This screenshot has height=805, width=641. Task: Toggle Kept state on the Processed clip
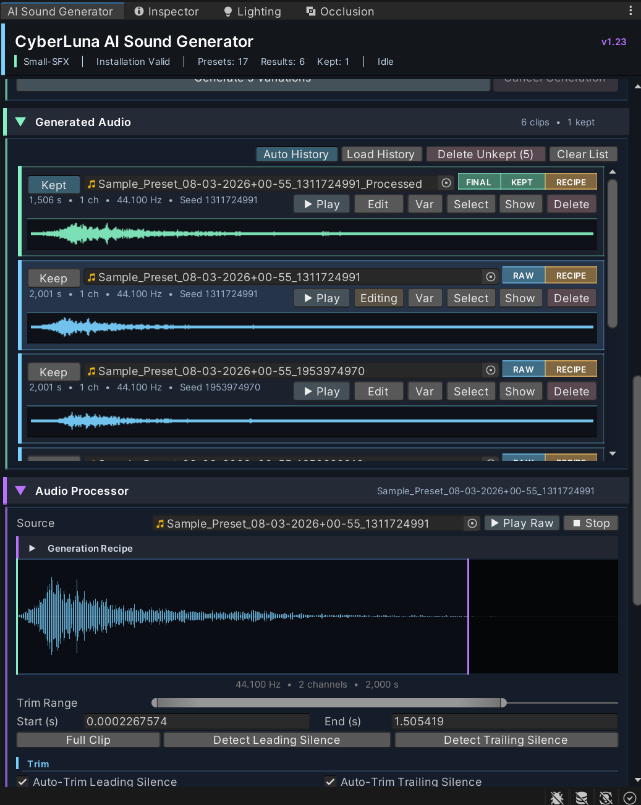[x=54, y=185]
